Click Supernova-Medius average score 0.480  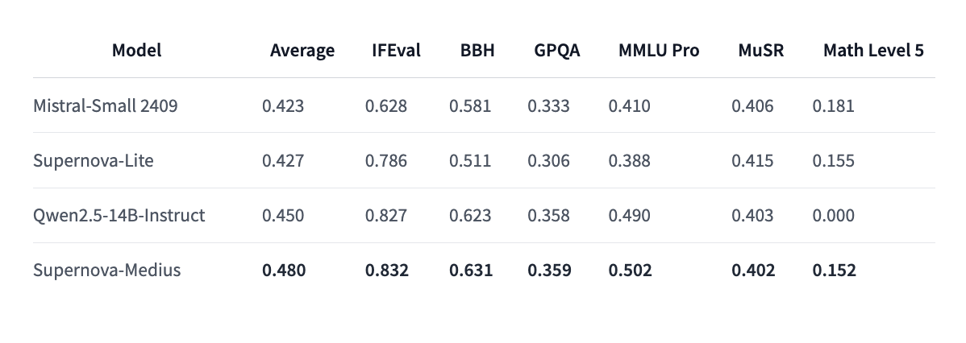coord(284,270)
